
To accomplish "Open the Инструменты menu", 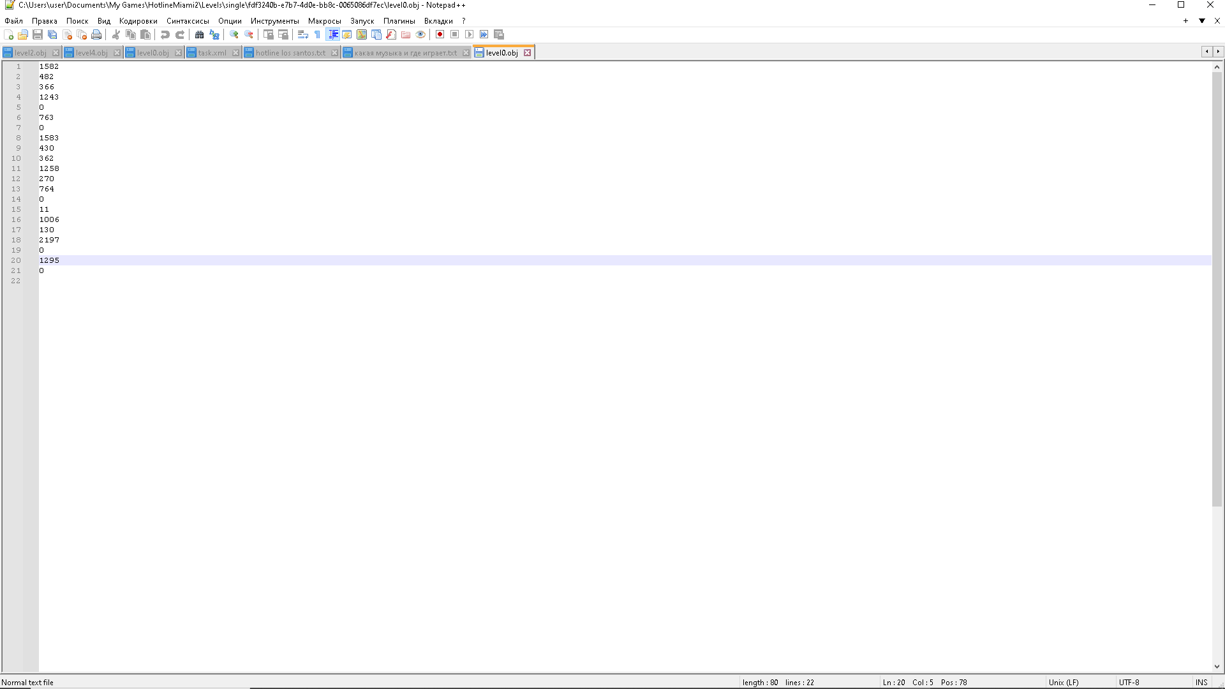I will tap(275, 21).
